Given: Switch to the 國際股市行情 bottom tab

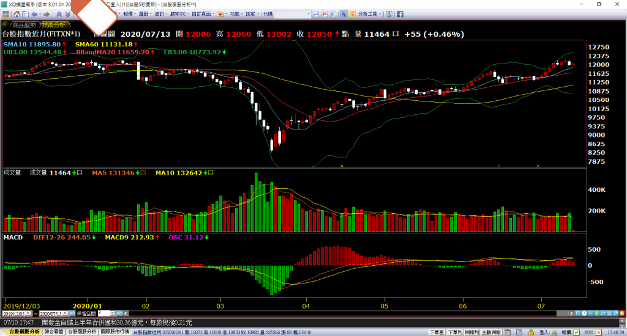Looking at the screenshot, I should (x=115, y=332).
